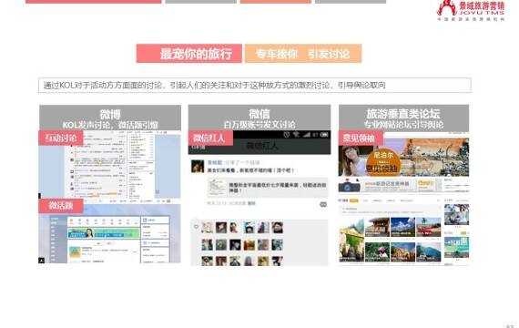Select the orange 专车接你 引发讨论 banner
The image size is (519, 328).
(x=303, y=54)
